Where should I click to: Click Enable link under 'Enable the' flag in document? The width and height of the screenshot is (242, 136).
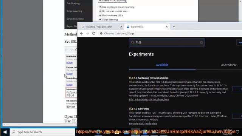coord(69,62)
